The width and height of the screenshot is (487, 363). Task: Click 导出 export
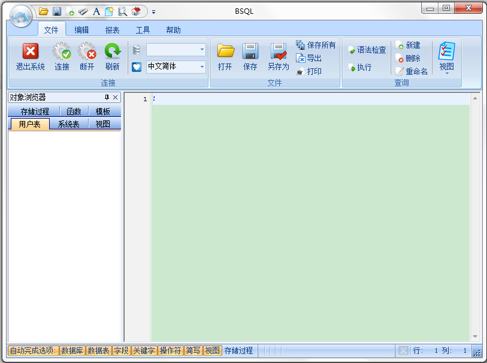tap(308, 58)
